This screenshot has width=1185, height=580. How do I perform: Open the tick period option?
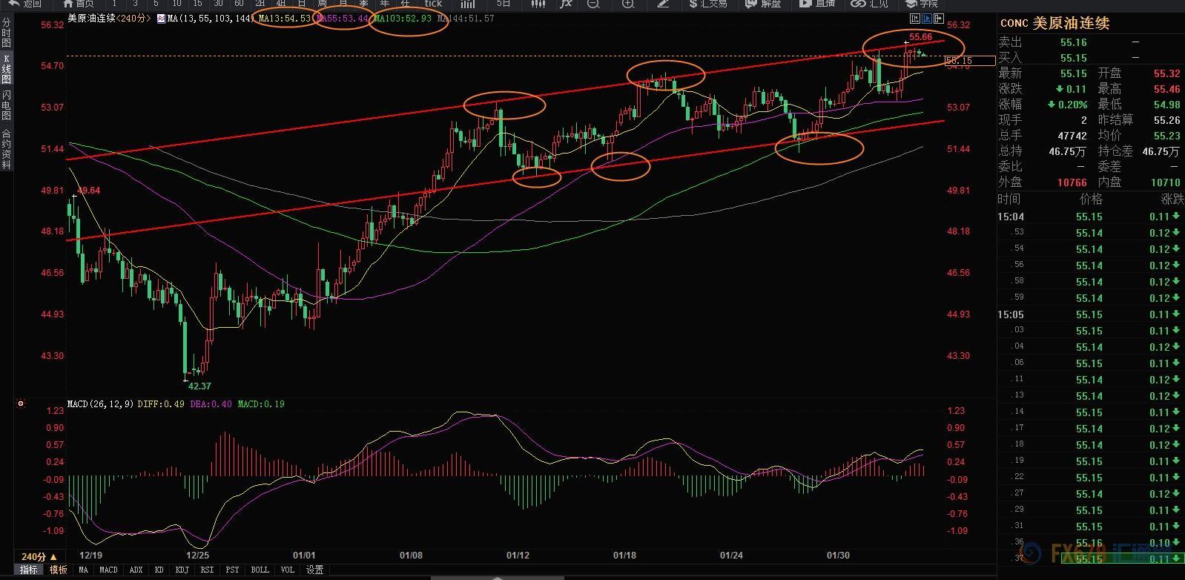click(433, 4)
